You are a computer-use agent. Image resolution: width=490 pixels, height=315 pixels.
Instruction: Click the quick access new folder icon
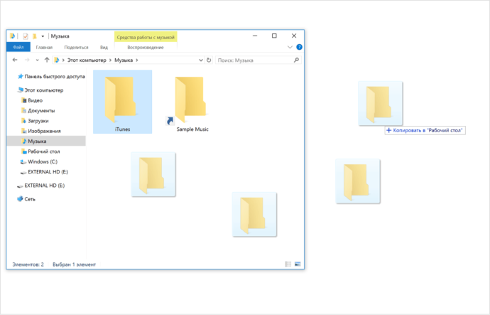[34, 36]
